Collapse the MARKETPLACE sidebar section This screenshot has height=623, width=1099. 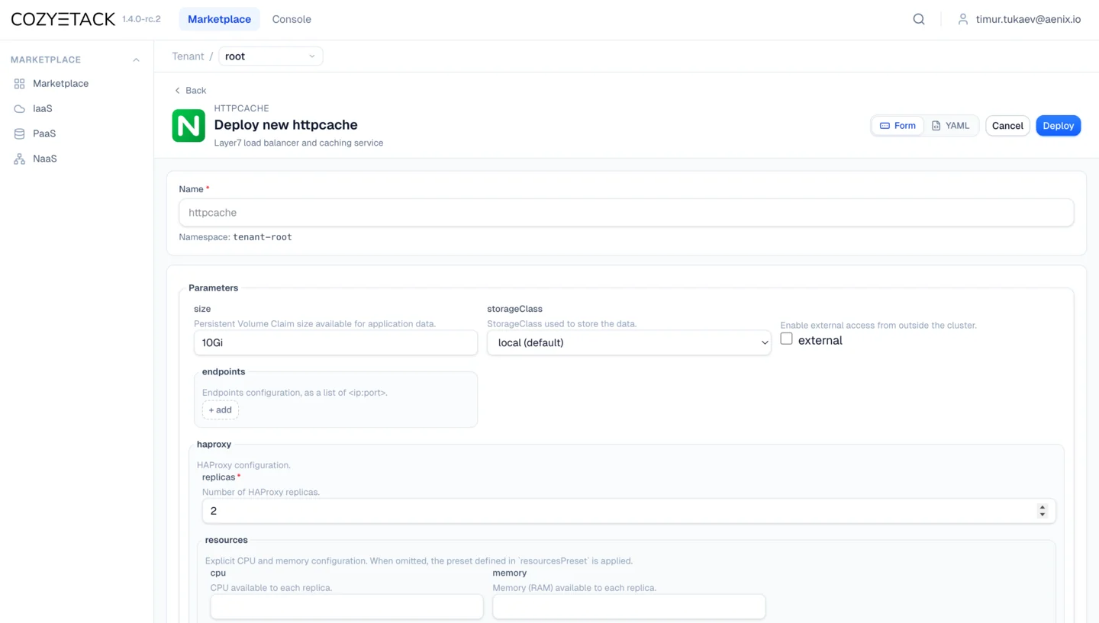(x=136, y=59)
